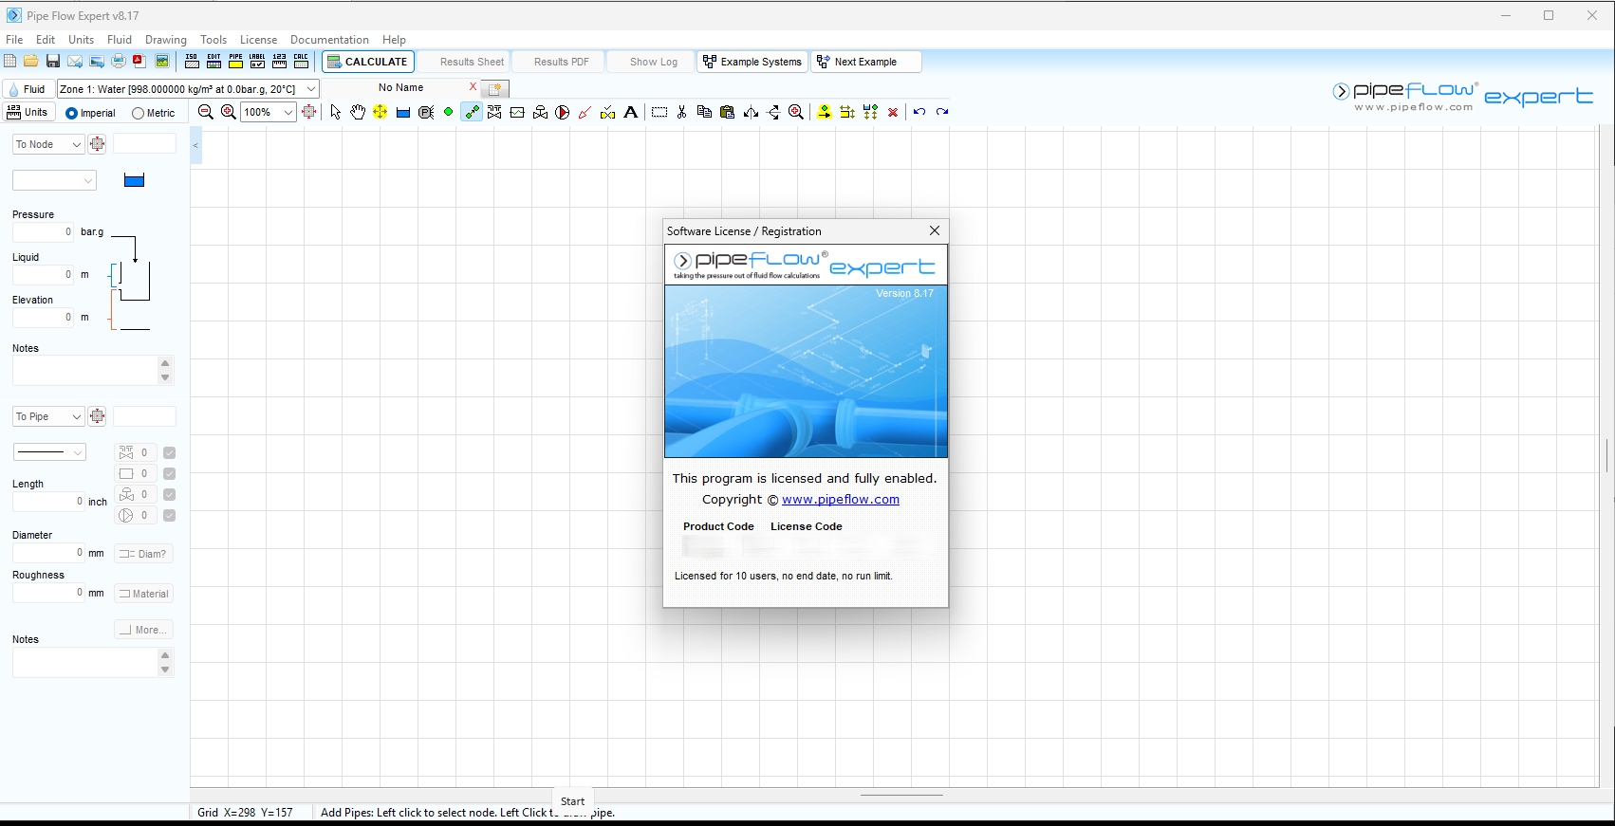Close the No Name tab with red X
This screenshot has width=1615, height=826.
(x=473, y=86)
